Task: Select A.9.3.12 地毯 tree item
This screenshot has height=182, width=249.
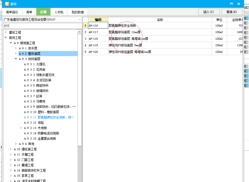Action: tap(34, 123)
